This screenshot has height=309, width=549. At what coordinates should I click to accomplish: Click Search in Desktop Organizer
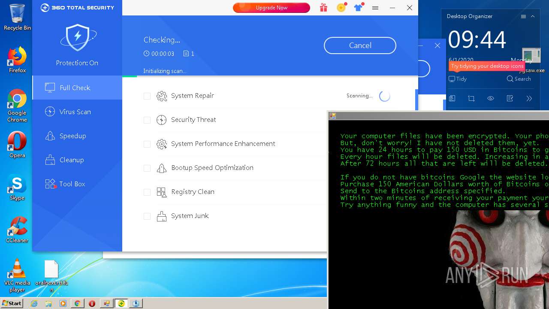coord(519,79)
